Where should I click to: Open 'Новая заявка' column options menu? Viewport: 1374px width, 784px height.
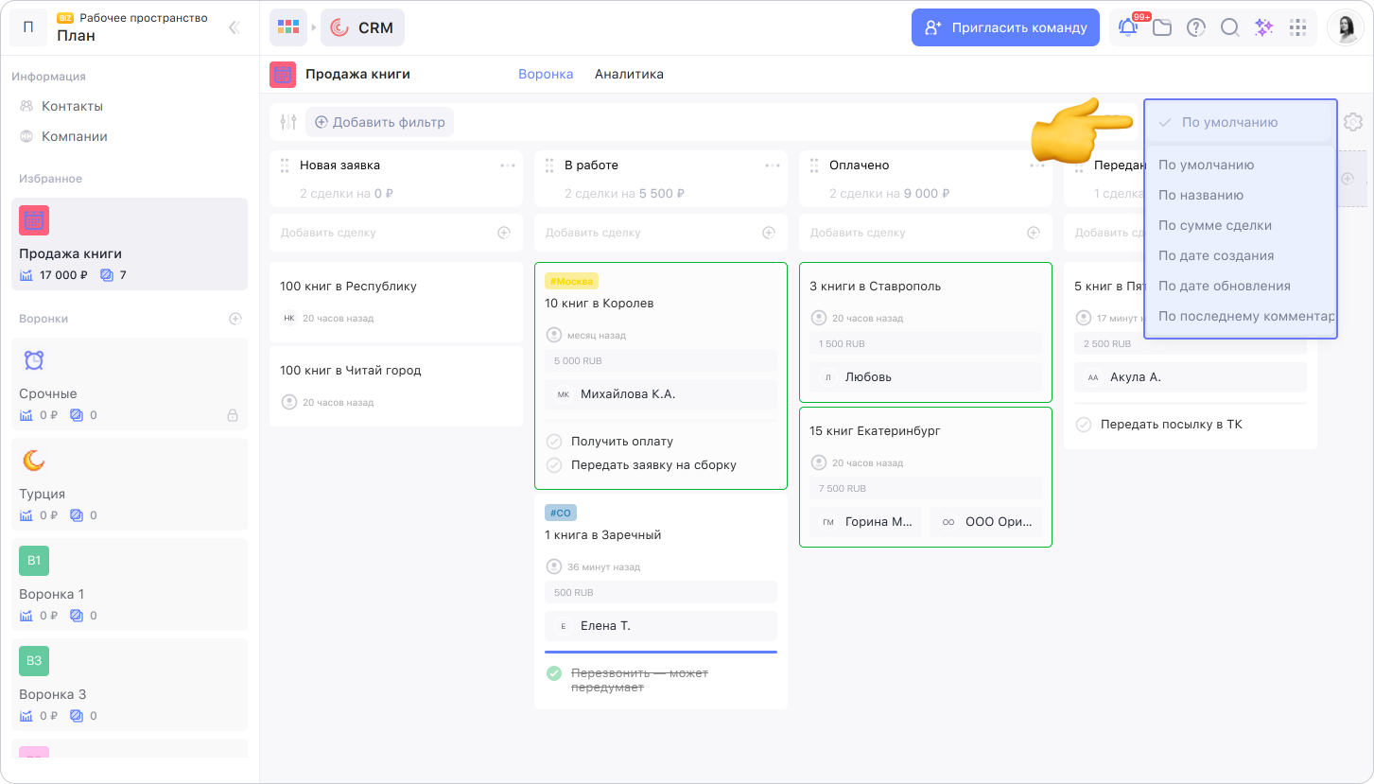click(508, 166)
